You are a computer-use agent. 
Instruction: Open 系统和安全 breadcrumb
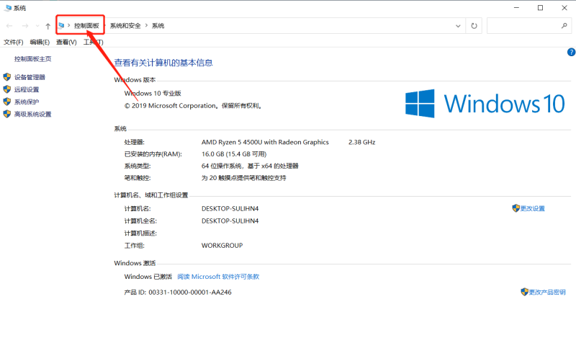125,26
